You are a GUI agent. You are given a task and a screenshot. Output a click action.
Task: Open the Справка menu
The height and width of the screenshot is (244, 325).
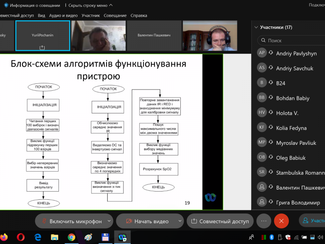(x=139, y=15)
